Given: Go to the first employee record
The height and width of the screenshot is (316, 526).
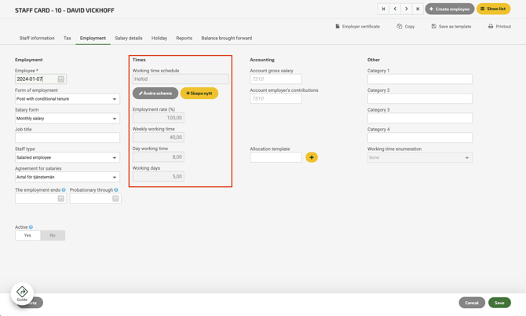Looking at the screenshot, I should pyautogui.click(x=383, y=9).
